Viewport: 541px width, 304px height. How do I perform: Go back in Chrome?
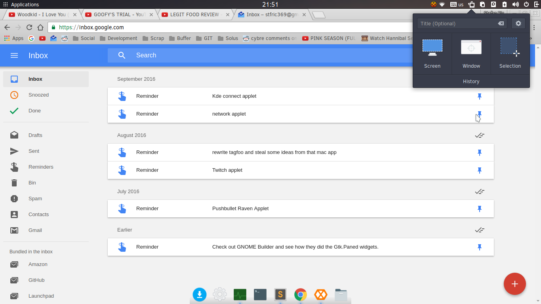tap(7, 27)
